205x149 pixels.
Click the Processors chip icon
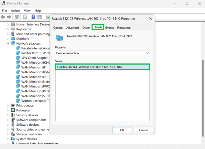[x=13, y=110]
